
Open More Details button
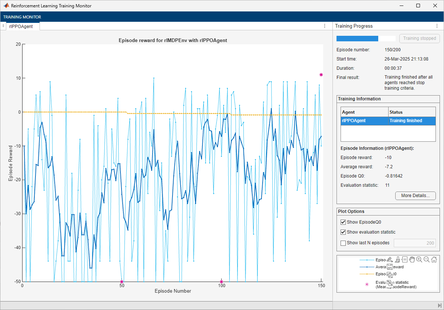415,196
